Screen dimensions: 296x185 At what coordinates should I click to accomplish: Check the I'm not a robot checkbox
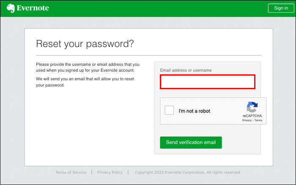click(169, 110)
